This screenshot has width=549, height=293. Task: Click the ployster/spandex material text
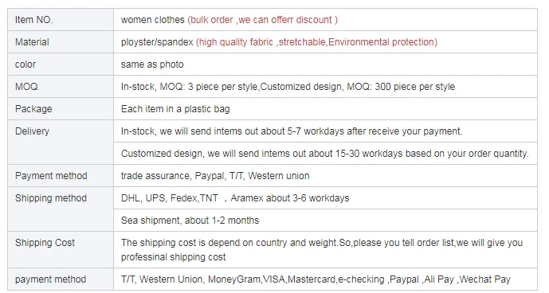point(157,42)
